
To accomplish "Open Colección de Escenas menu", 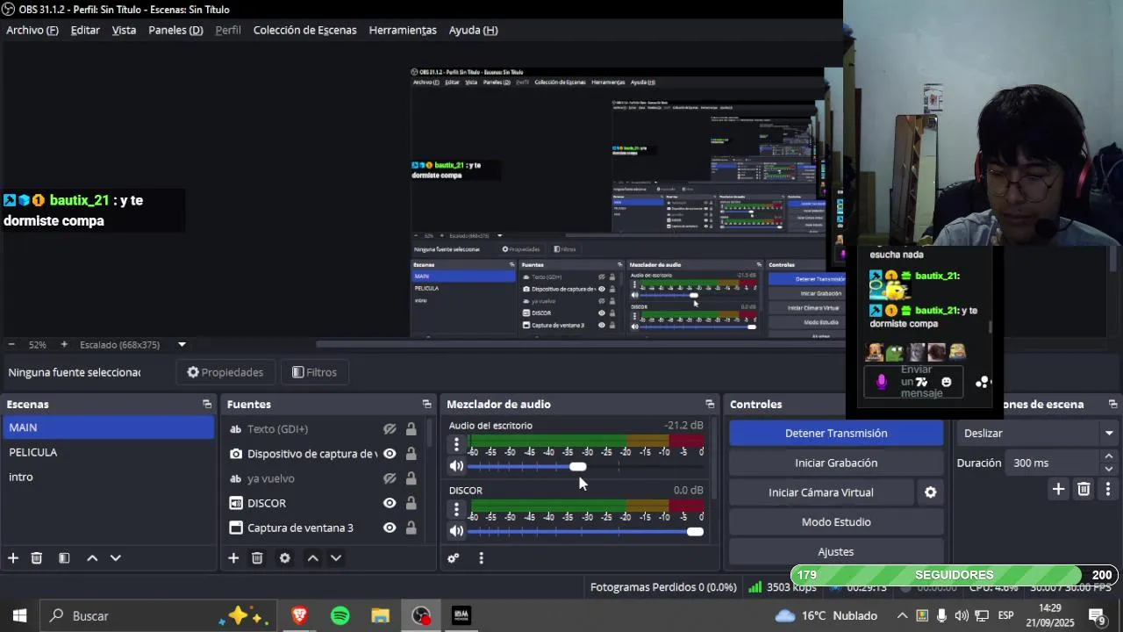I will pyautogui.click(x=304, y=30).
